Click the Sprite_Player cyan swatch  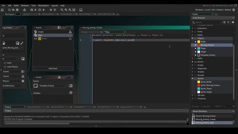tap(199, 89)
